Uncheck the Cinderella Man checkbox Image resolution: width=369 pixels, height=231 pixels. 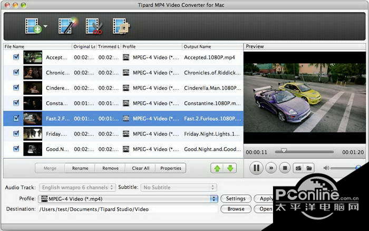pos(16,88)
